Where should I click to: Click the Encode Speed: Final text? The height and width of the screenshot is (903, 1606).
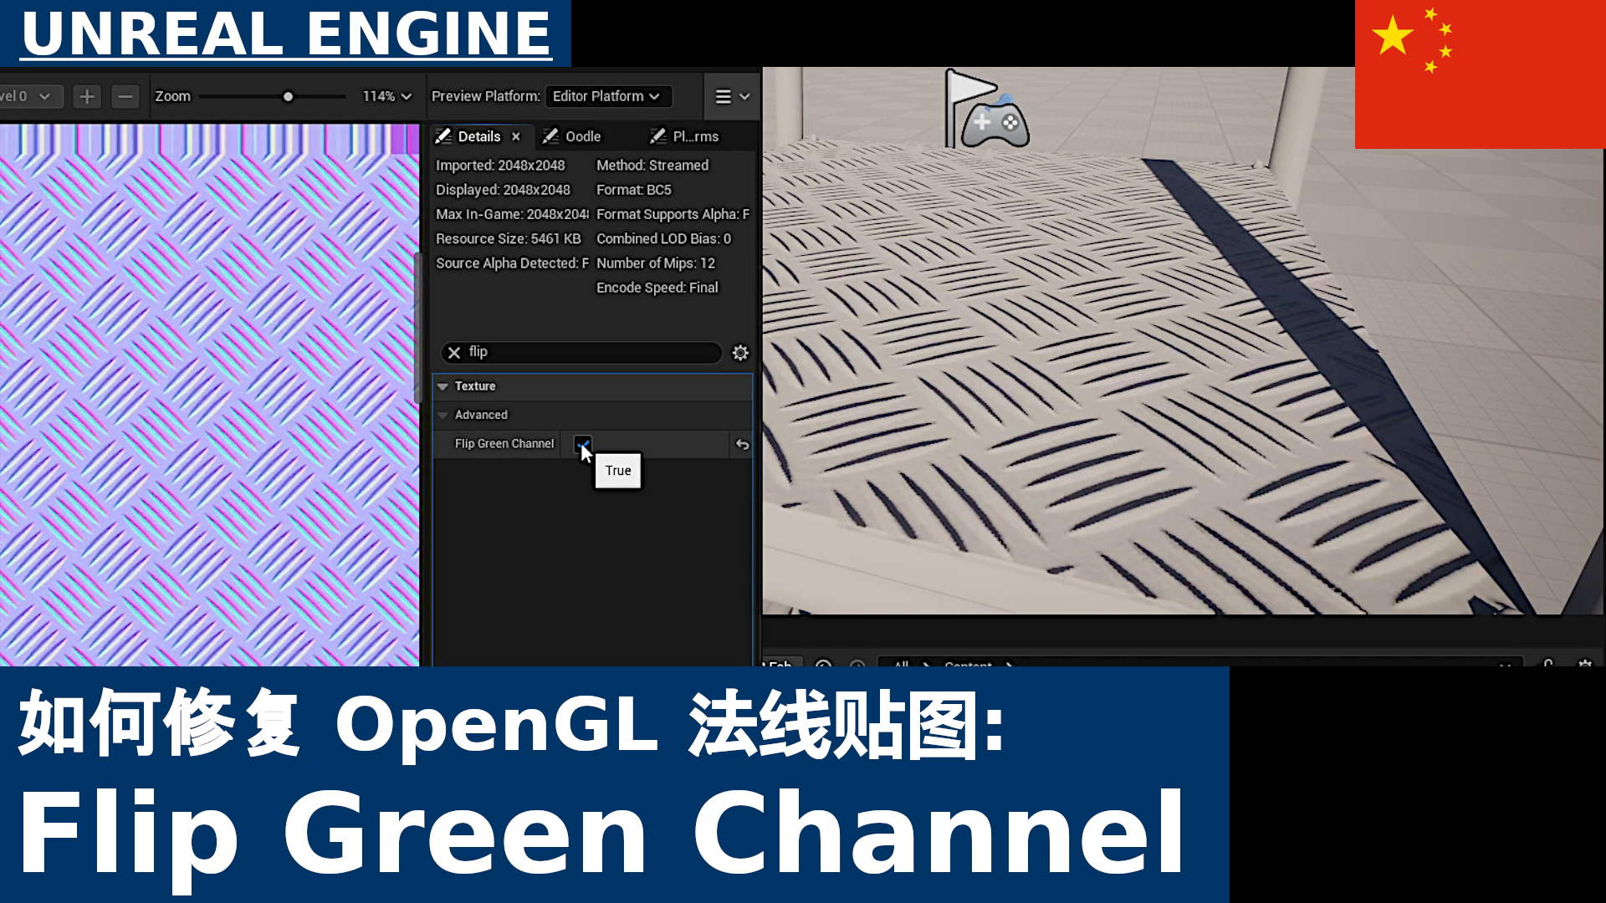point(657,288)
